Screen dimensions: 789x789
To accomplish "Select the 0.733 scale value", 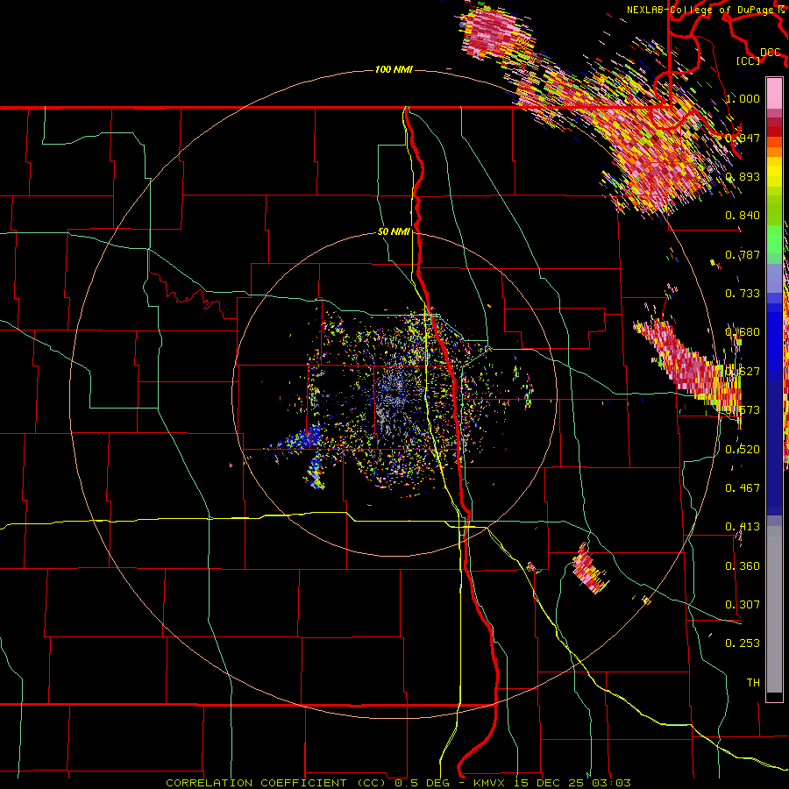I will [743, 294].
